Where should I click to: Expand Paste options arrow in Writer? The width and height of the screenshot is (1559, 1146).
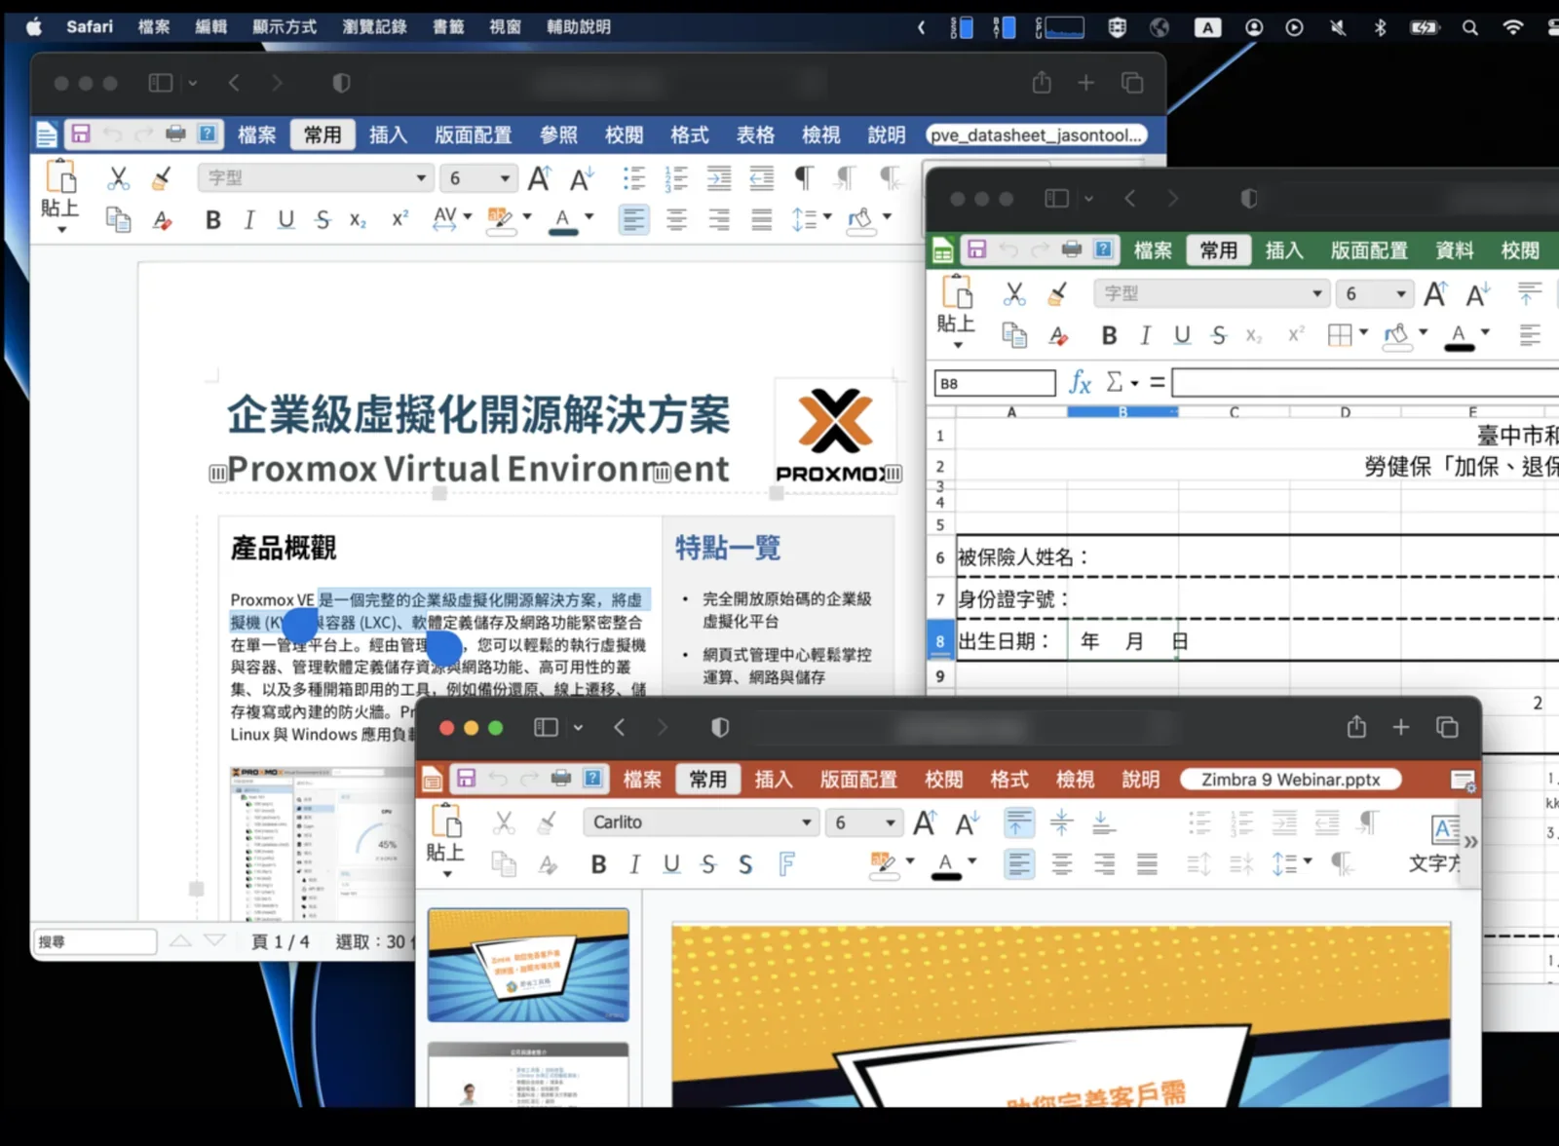click(61, 230)
